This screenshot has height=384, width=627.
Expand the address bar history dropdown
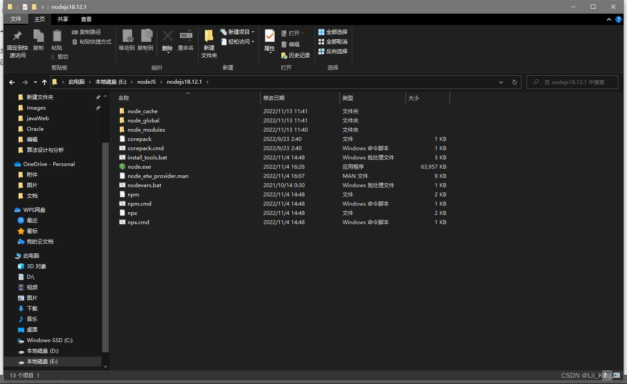pyautogui.click(x=501, y=82)
